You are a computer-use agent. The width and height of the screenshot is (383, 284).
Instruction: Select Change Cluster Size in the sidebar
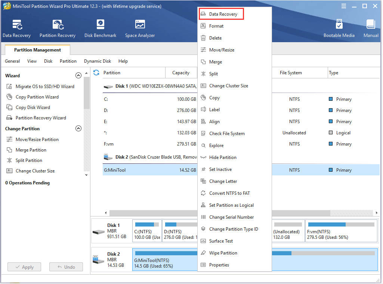pos(35,171)
